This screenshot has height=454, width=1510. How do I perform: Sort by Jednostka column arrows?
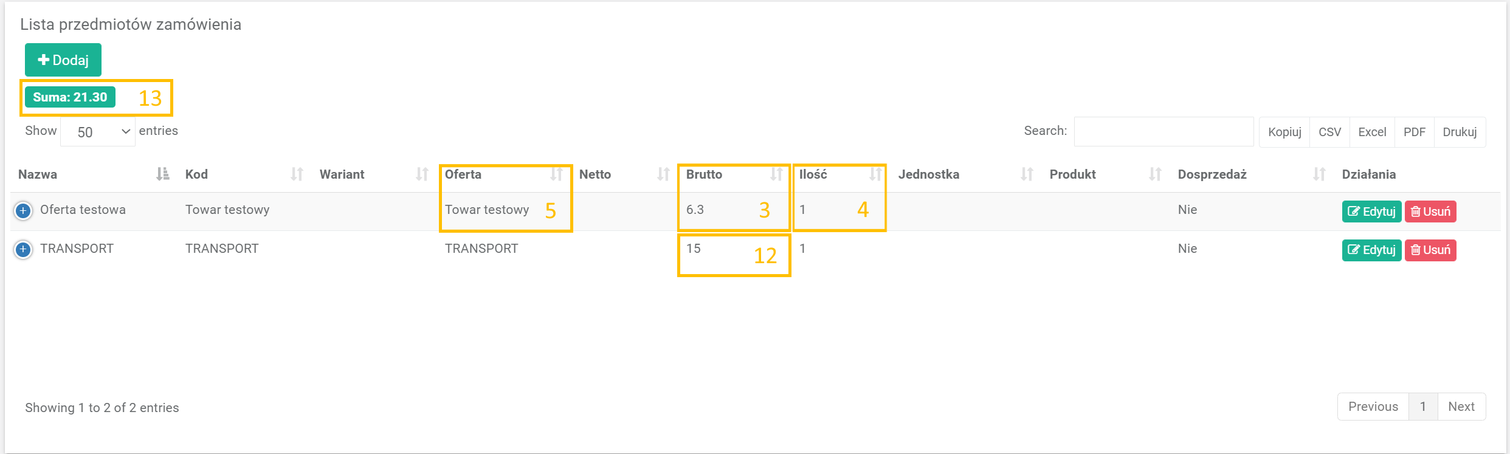[1027, 174]
